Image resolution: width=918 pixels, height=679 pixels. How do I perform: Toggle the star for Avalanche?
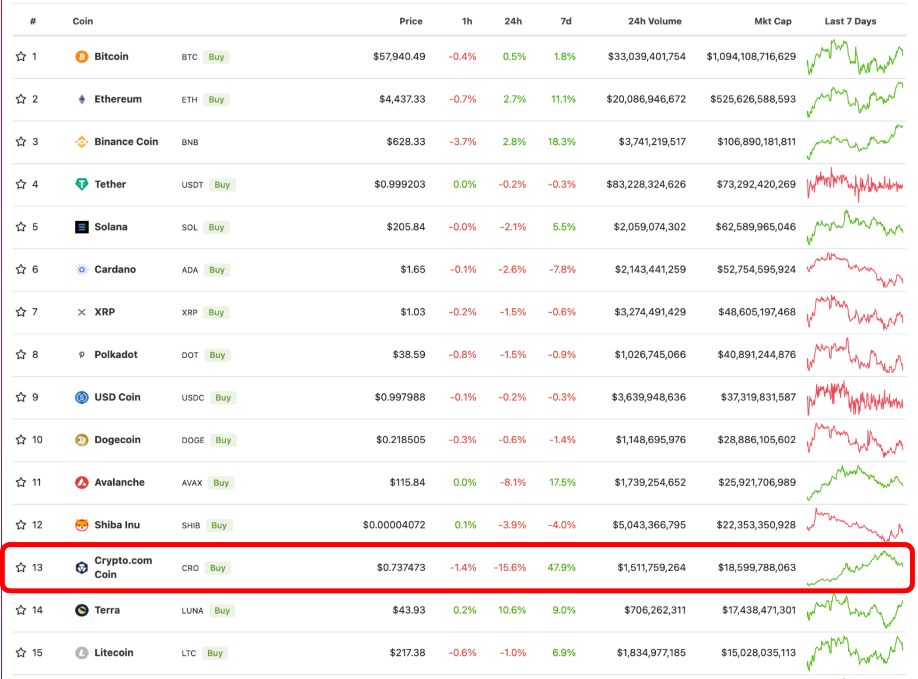pos(21,482)
